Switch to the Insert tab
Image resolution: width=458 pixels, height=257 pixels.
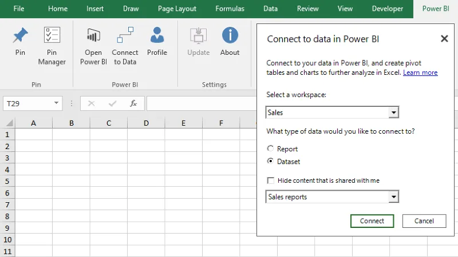tap(95, 9)
